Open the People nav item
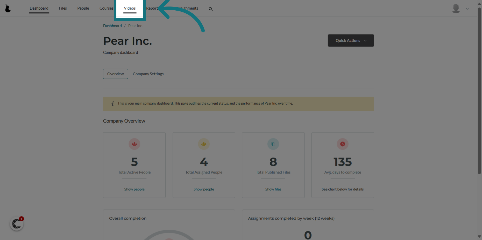The height and width of the screenshot is (240, 482). (x=83, y=8)
